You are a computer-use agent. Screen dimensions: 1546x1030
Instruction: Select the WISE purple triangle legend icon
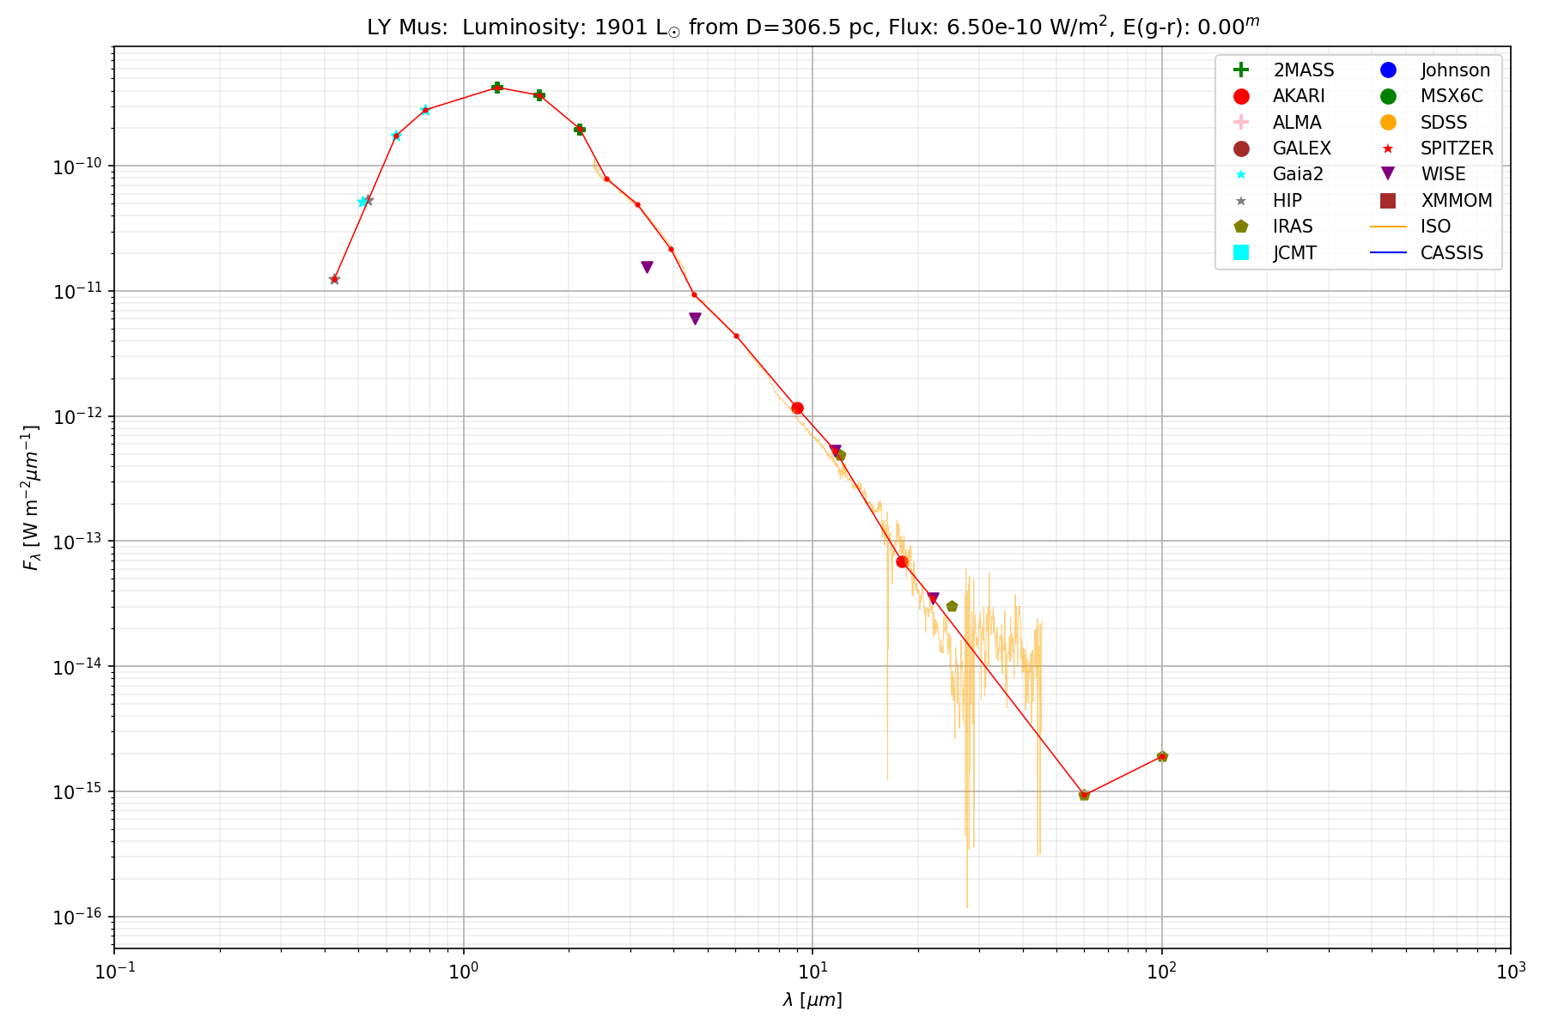click(1388, 174)
